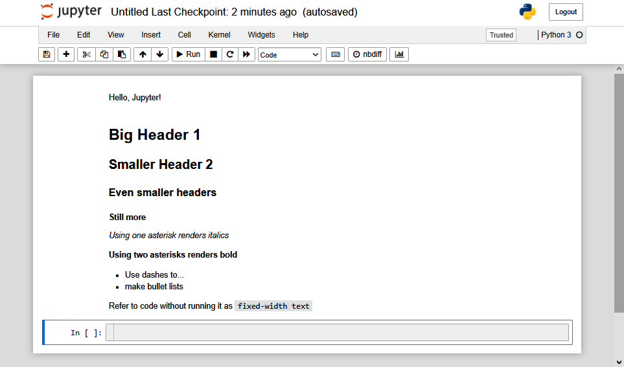Click the Python 3 kernel name

pyautogui.click(x=556, y=35)
